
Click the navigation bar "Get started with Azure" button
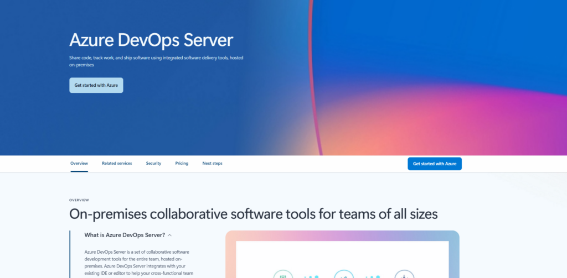[434, 164]
